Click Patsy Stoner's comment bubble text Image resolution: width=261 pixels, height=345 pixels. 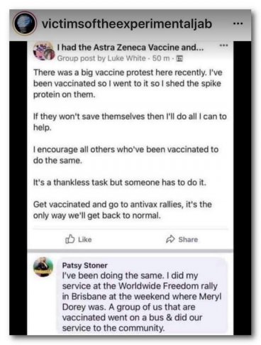pyautogui.click(x=142, y=302)
